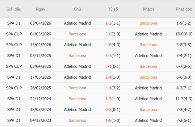This screenshot has width=195, height=127.
Task: Open the 0-3(0-1) score link
Action: coord(113,110)
